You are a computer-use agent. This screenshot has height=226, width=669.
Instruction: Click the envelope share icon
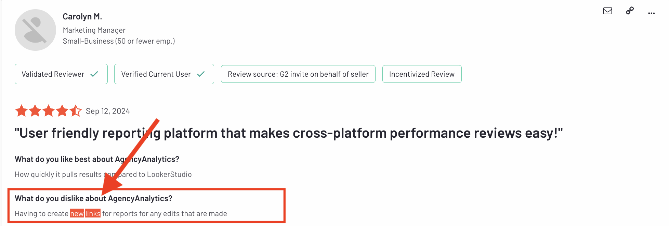point(608,11)
